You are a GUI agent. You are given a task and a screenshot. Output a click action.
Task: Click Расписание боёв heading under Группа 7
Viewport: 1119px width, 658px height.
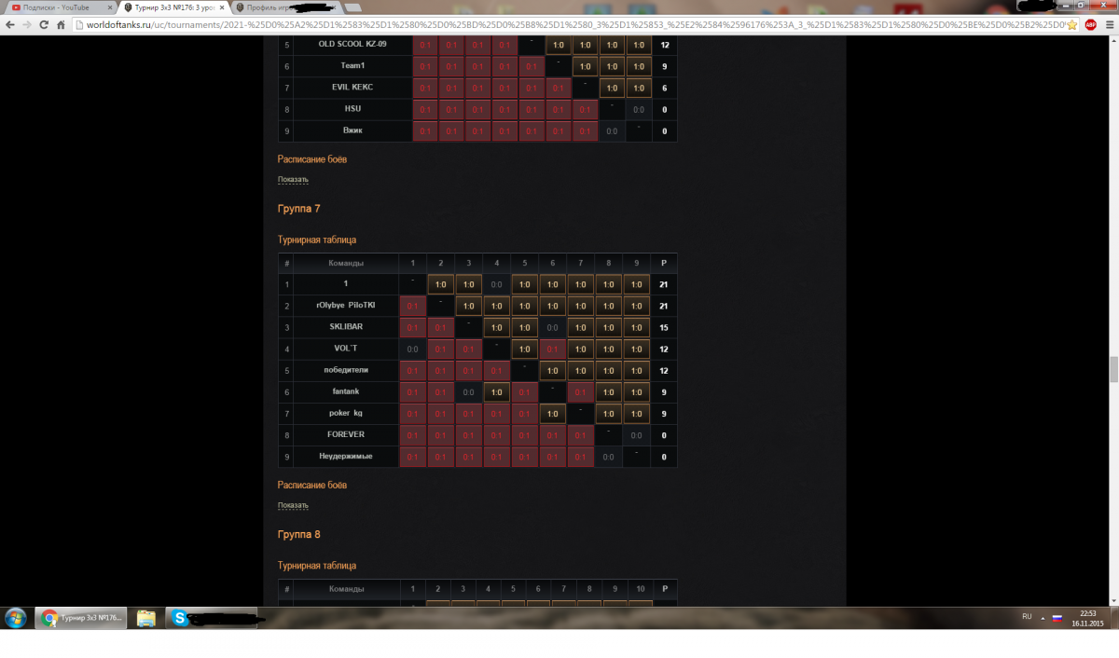(x=312, y=485)
